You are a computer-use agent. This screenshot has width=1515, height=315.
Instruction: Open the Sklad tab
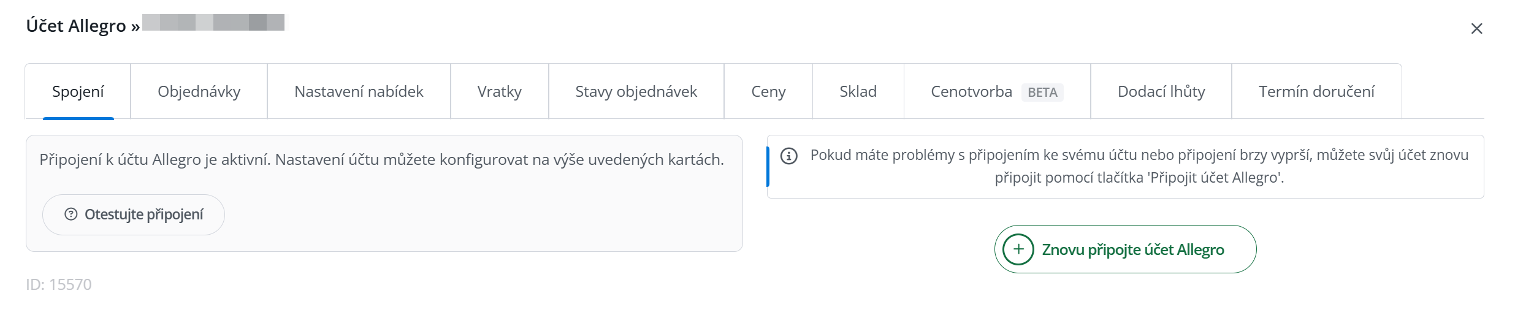[858, 91]
